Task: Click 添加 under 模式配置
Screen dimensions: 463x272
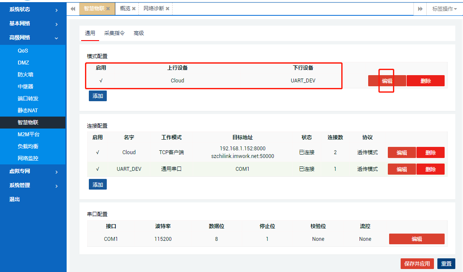Action: (98, 96)
